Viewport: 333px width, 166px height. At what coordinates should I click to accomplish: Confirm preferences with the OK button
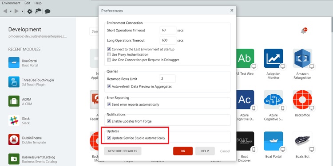click(x=183, y=151)
